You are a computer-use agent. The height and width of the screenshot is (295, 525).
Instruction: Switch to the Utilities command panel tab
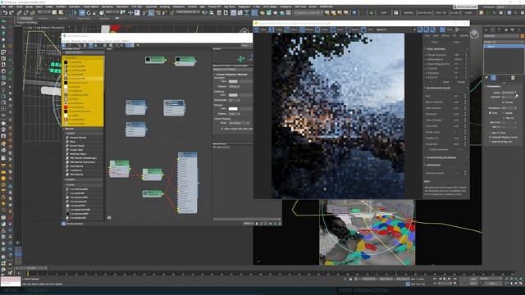[518, 29]
